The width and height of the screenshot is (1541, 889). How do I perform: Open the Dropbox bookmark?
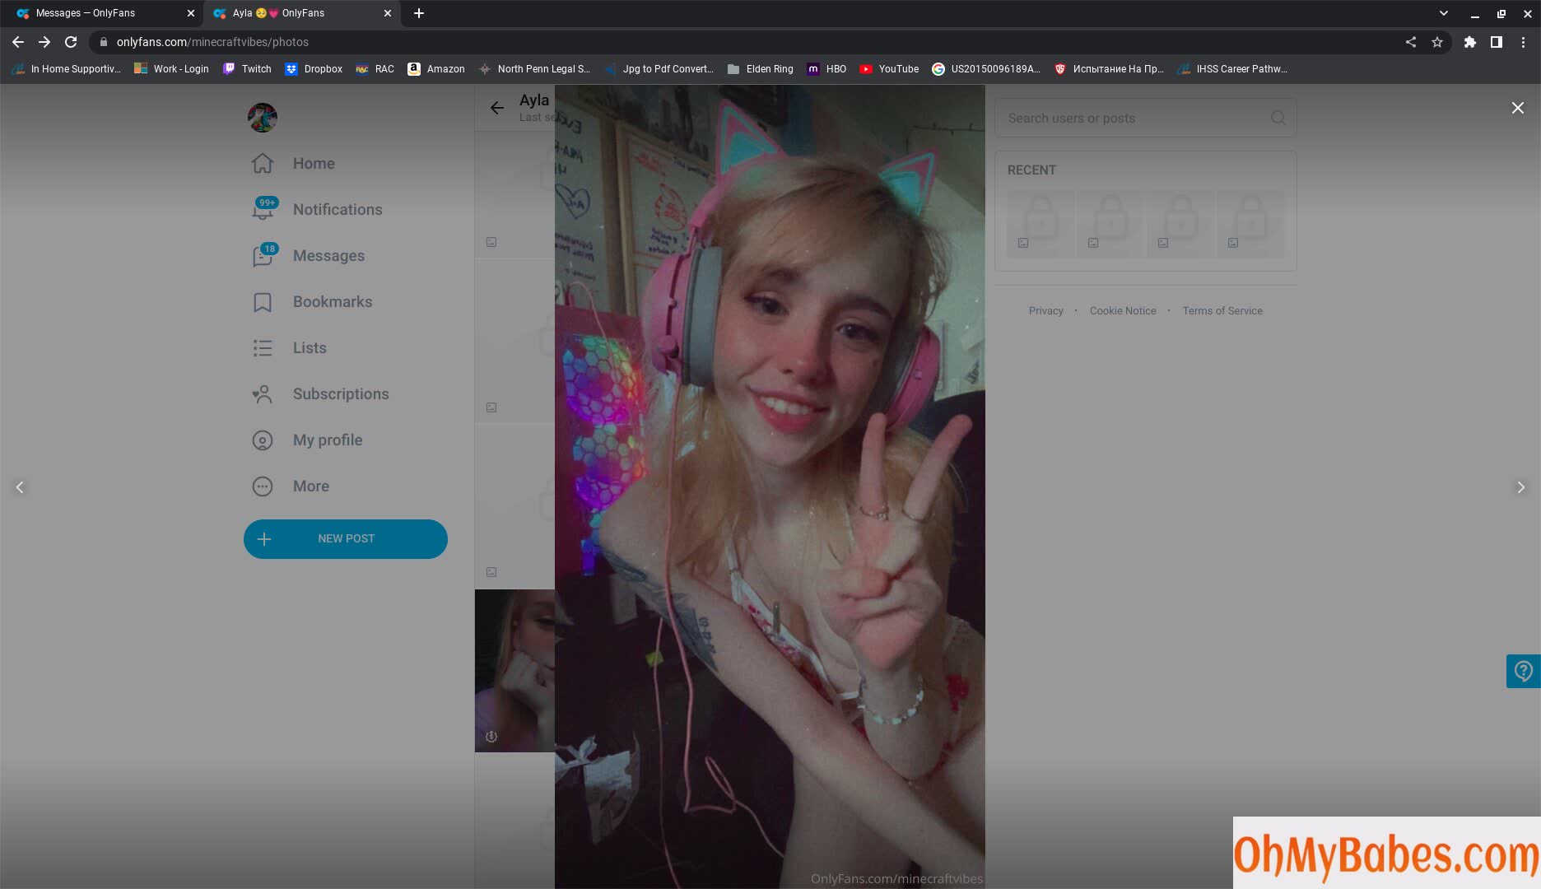click(314, 69)
